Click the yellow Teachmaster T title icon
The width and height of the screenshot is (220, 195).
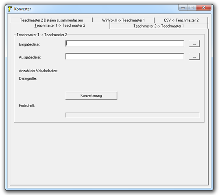(x=10, y=9)
